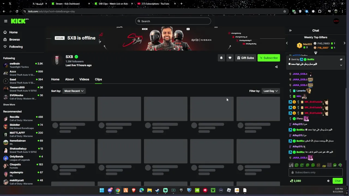349x196 pixels.
Task: Open MATTLAFFF's Warzone channel
Action: [x=23, y=134]
